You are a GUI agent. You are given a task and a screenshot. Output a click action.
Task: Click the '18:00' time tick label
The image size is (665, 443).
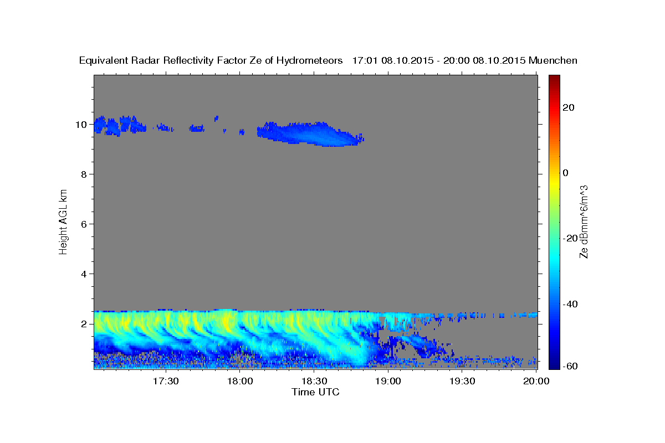[239, 382]
